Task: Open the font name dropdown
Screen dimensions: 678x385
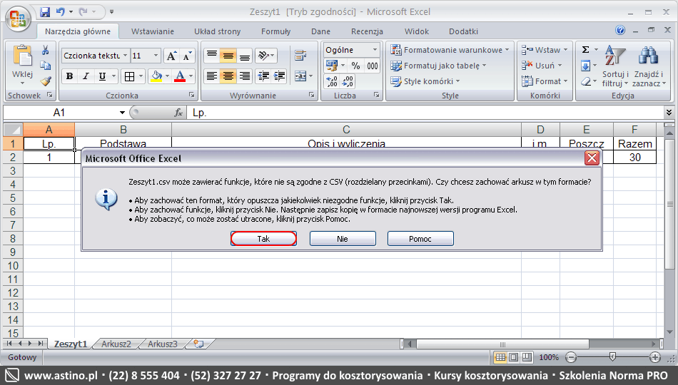Action: coord(125,56)
